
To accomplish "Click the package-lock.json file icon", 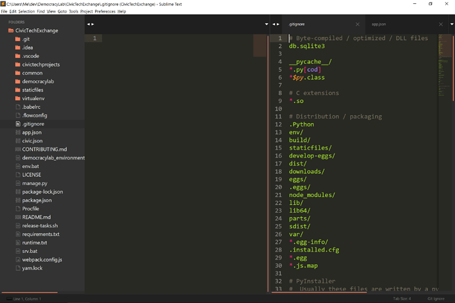I will (18, 192).
